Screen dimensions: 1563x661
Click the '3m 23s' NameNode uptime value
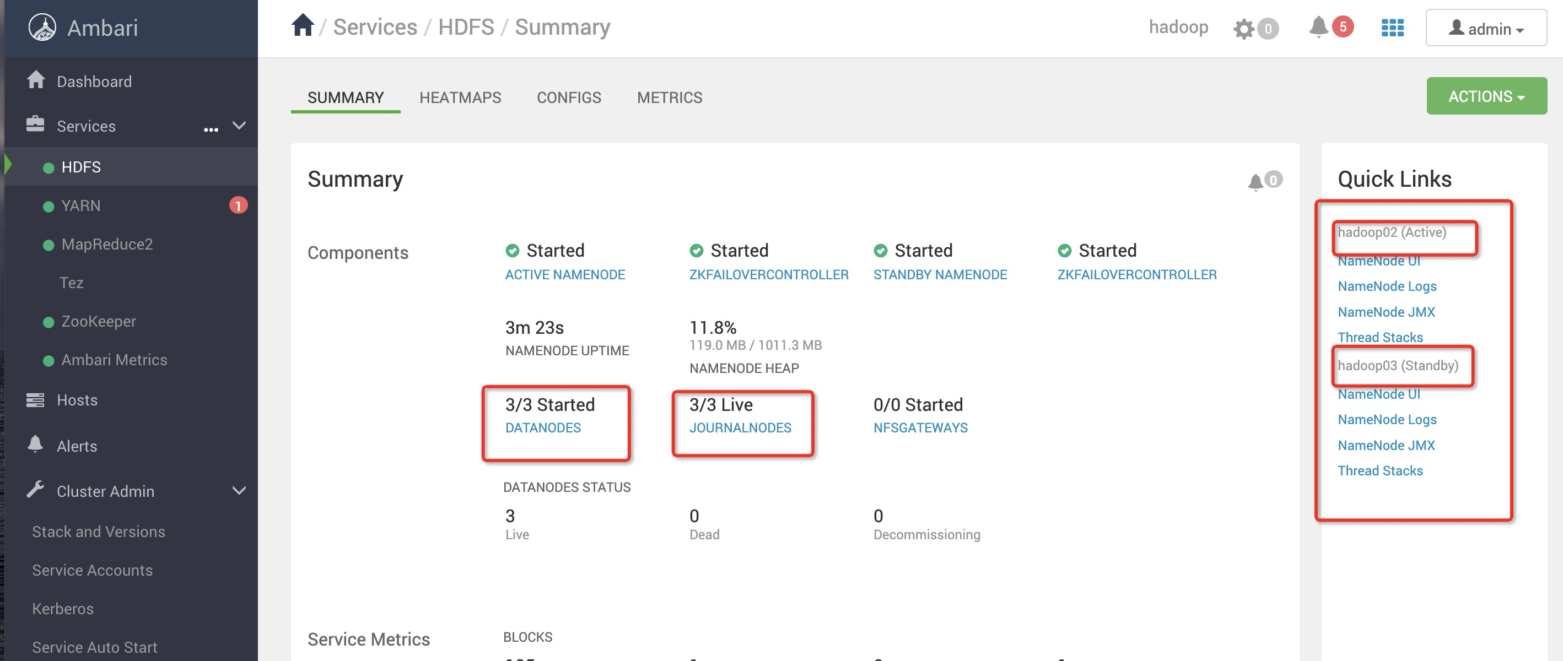[534, 327]
